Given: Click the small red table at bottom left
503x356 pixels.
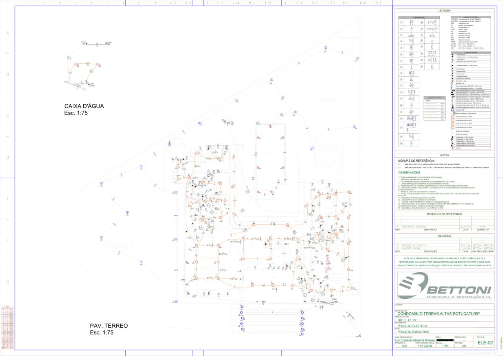Looking at the screenshot, I should click(7, 327).
